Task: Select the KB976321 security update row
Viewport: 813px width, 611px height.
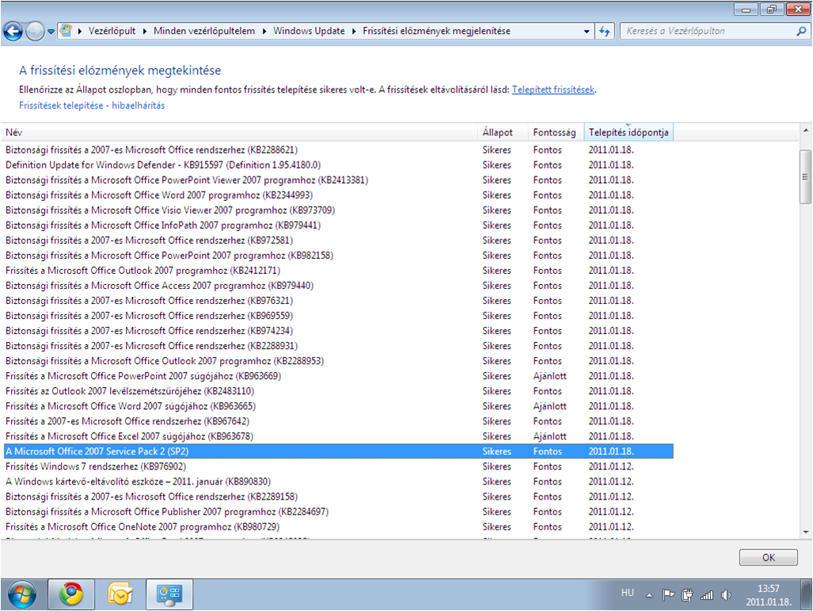Action: coord(339,300)
